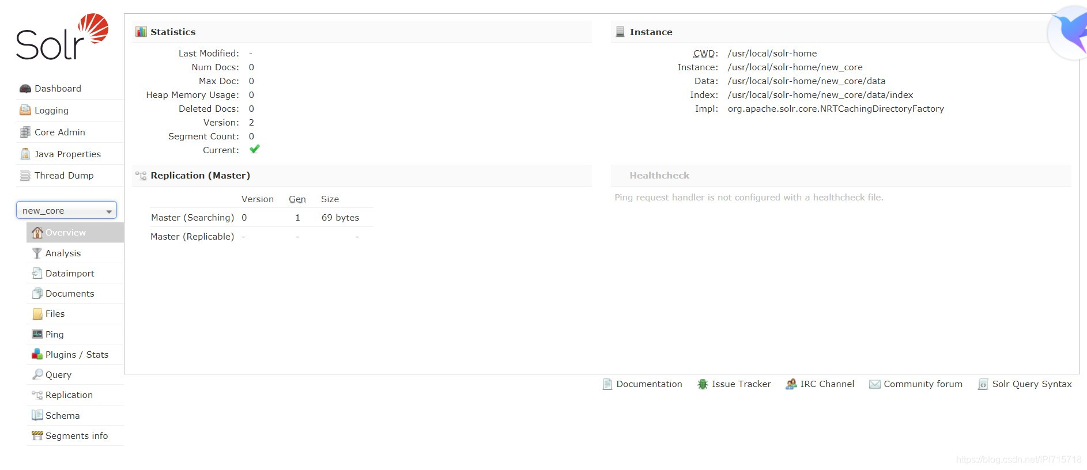
Task: Click the Java Properties jar icon
Action: [25, 154]
